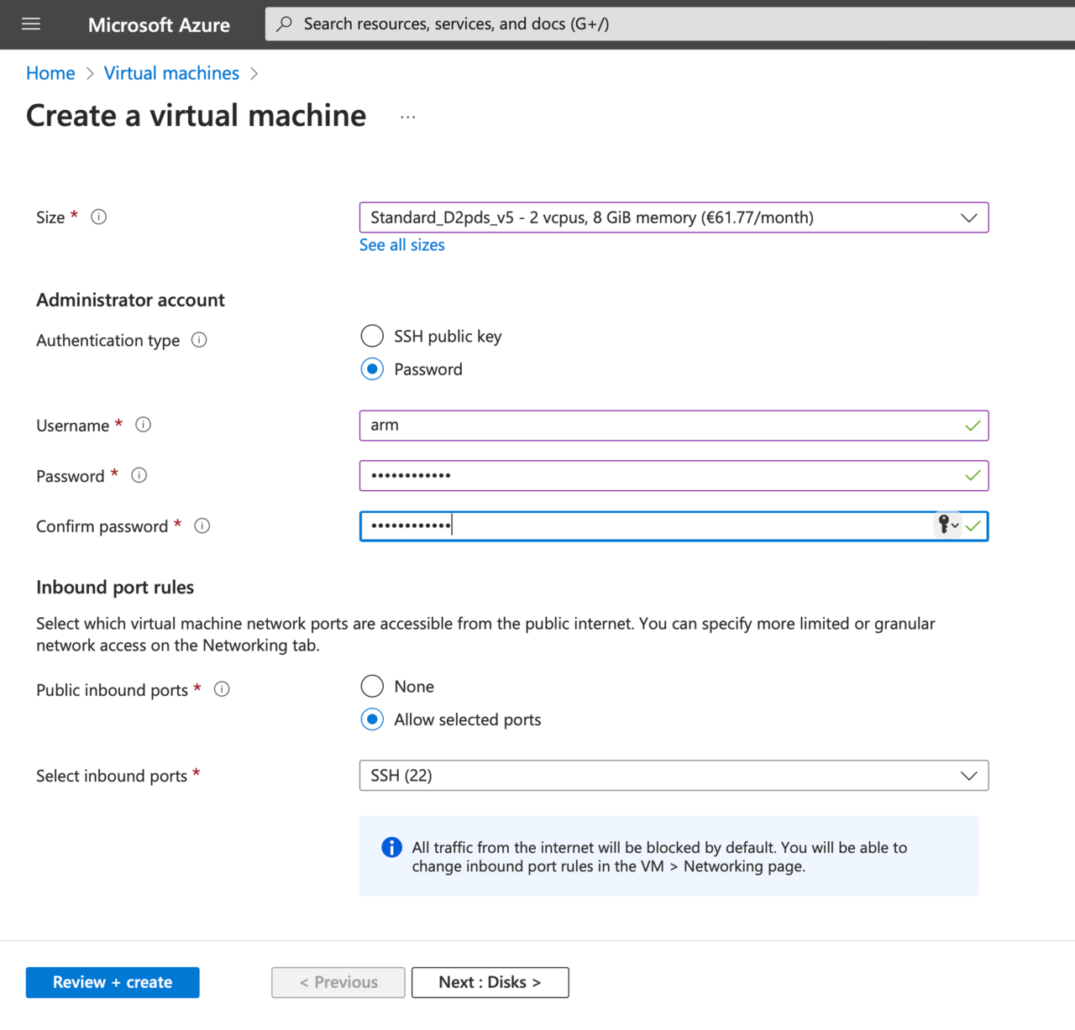Click inside the Username input field
This screenshot has height=1030, width=1075.
tap(588, 425)
